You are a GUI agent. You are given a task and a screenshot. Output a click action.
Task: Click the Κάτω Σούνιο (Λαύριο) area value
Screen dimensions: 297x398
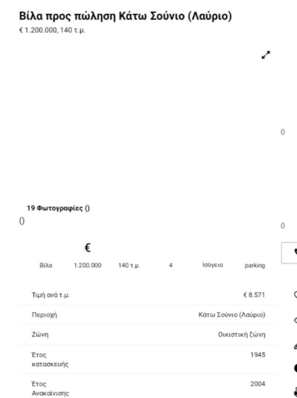click(x=232, y=315)
